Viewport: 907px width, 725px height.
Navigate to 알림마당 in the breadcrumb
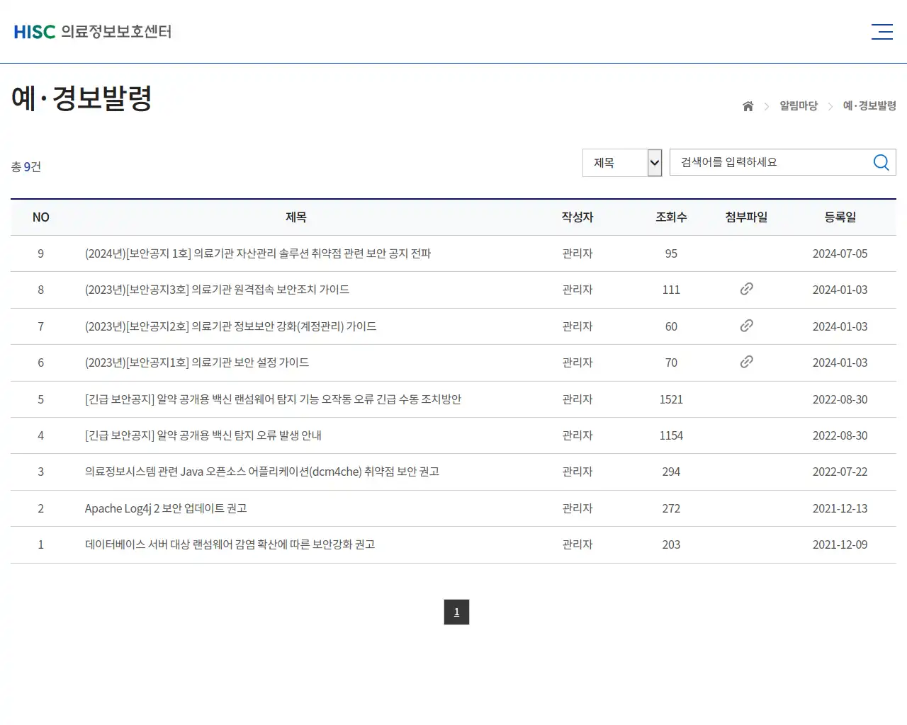(x=798, y=105)
